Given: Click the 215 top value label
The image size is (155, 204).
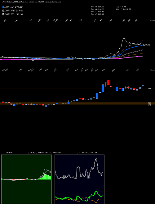Looking at the screenshot, I should coord(110,21).
